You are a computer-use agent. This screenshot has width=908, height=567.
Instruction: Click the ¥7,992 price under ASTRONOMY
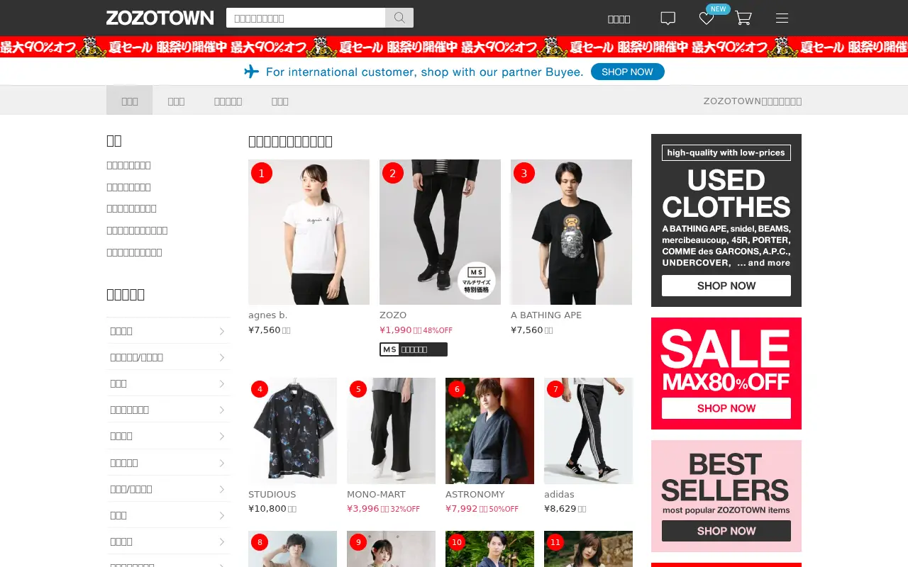tap(462, 509)
